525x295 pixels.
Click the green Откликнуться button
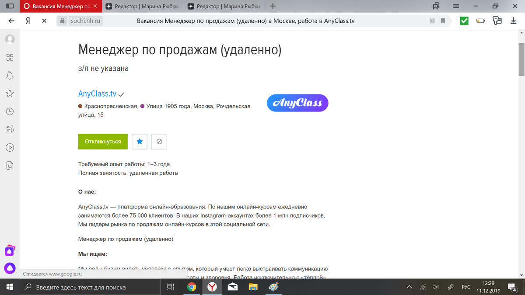pyautogui.click(x=103, y=141)
